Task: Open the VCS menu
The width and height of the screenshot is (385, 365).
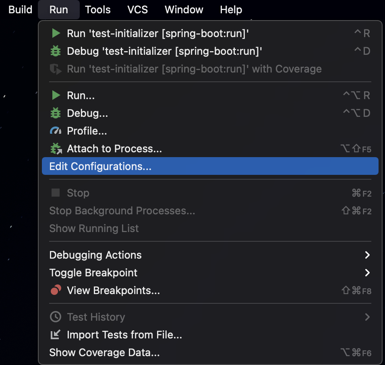Action: (x=137, y=10)
